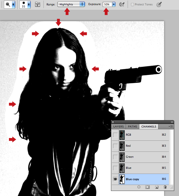The height and width of the screenshot is (196, 179).
Task: Select the Channels tab
Action: tap(149, 126)
